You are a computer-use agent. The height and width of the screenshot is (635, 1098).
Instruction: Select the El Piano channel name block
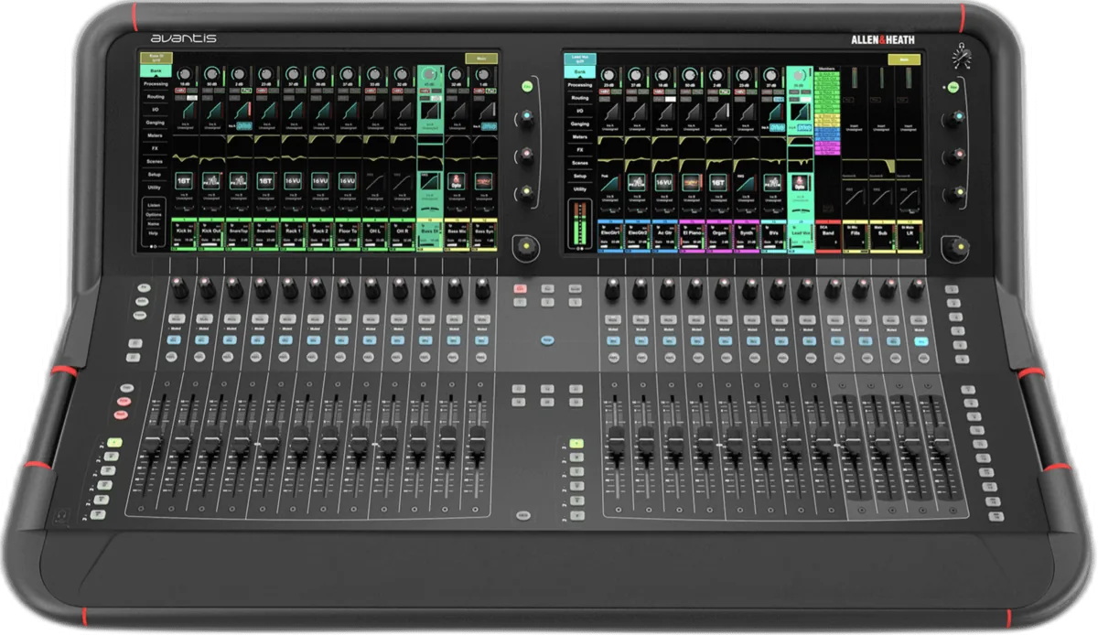click(691, 234)
